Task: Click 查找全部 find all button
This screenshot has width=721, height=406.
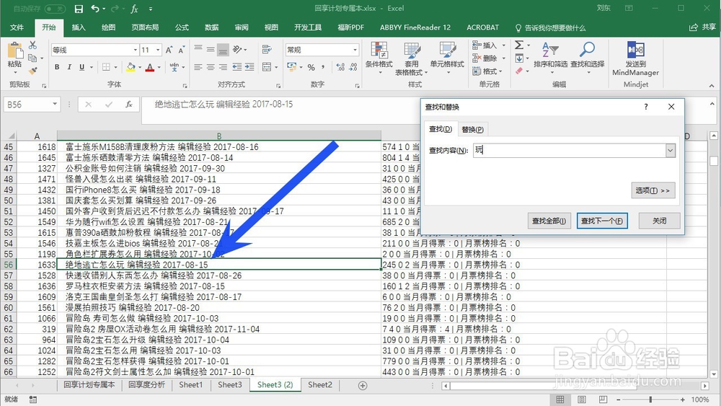Action: (549, 221)
